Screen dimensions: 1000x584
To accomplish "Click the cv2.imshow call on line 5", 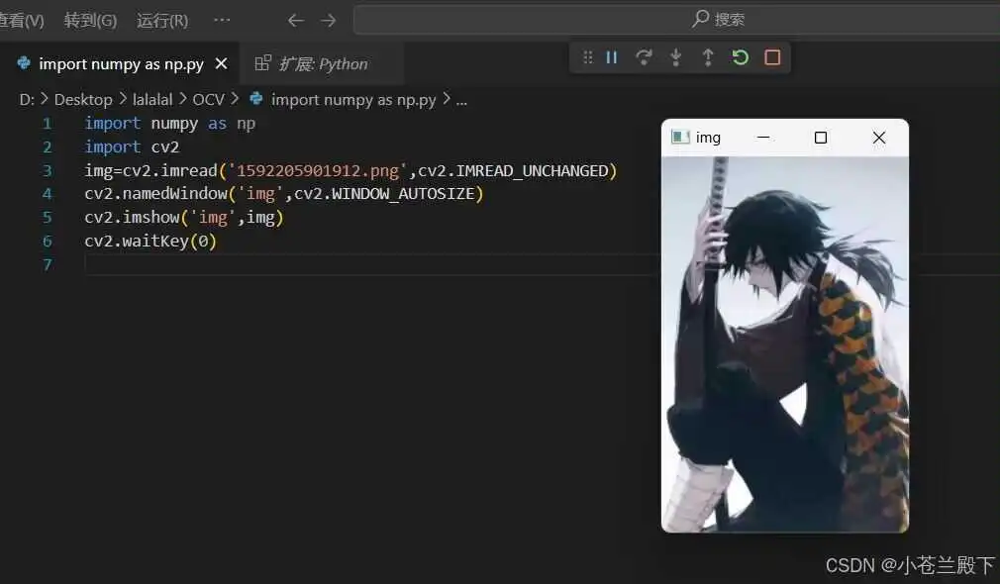I will point(184,218).
